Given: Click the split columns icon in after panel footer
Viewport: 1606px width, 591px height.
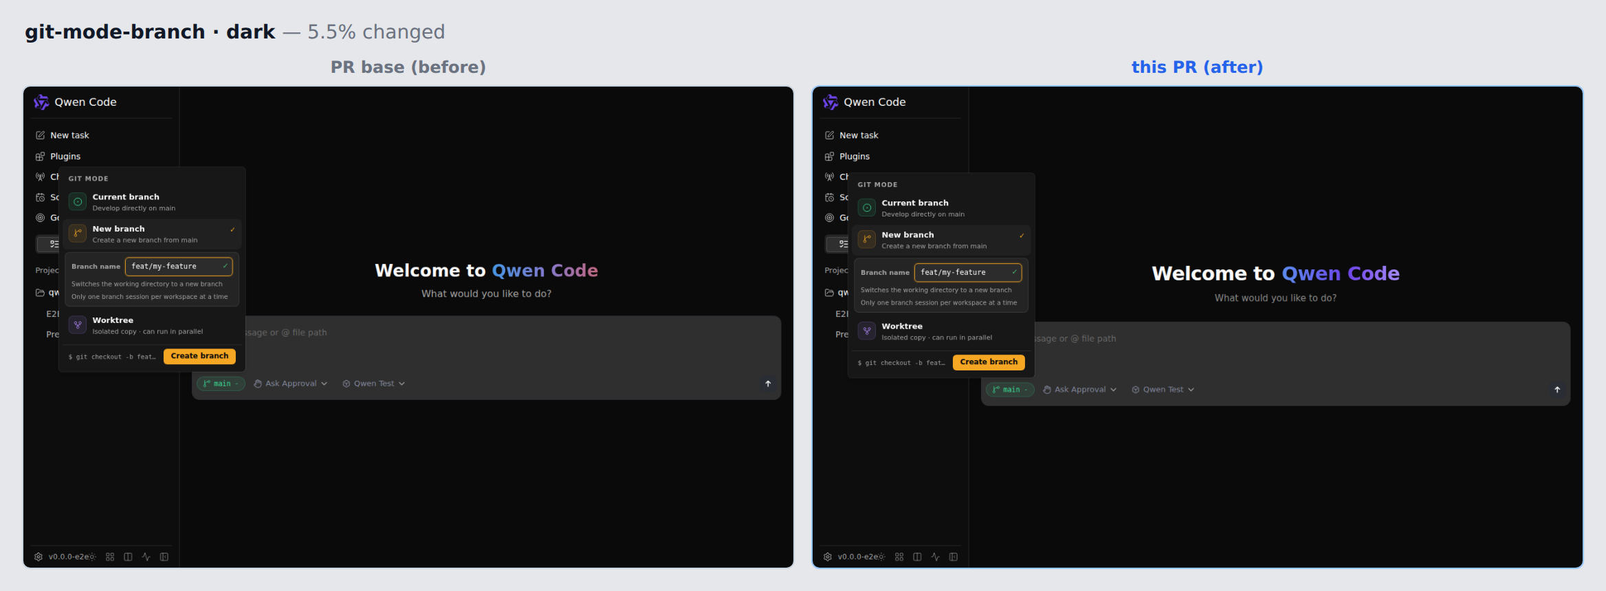Looking at the screenshot, I should coord(917,557).
